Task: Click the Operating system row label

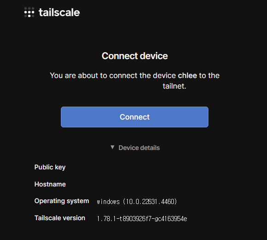Action: click(x=62, y=201)
